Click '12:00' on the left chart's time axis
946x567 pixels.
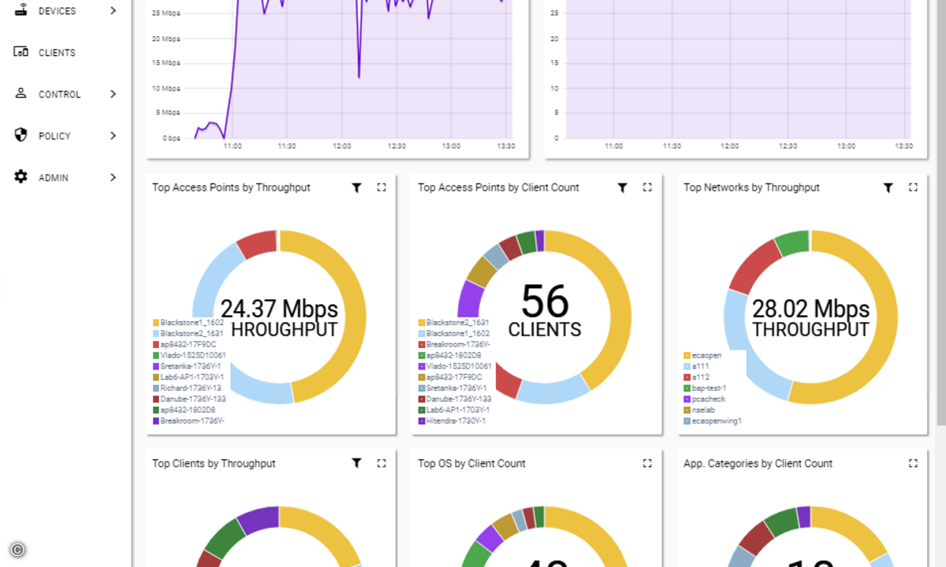click(341, 146)
